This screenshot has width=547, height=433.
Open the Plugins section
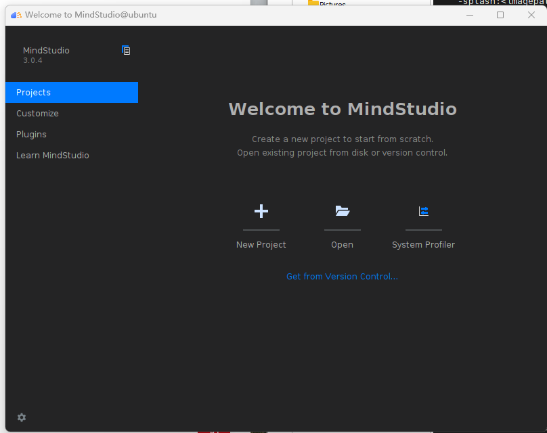click(72, 134)
